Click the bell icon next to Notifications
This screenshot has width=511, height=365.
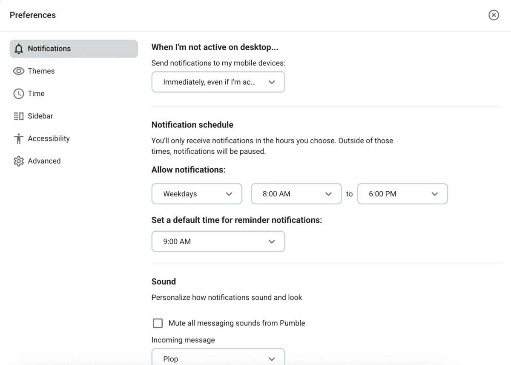tap(19, 49)
